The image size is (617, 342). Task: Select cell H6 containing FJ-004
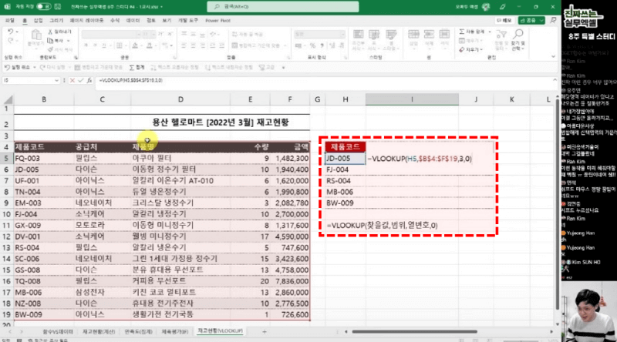(345, 169)
